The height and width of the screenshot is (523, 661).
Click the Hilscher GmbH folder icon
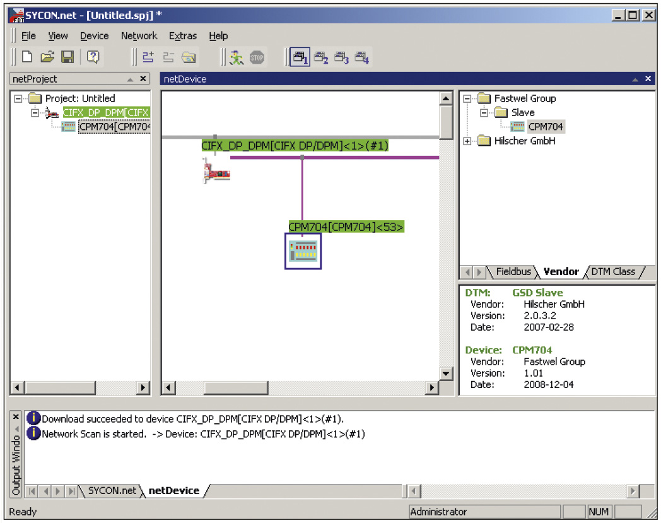(x=484, y=141)
